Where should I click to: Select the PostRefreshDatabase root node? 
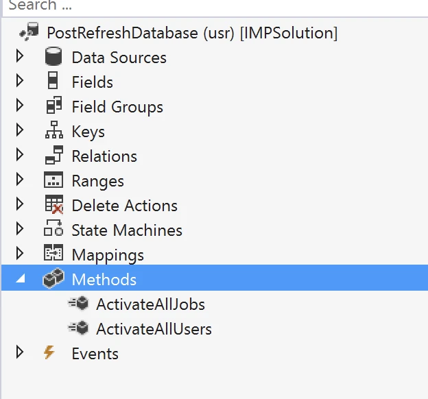(x=192, y=33)
